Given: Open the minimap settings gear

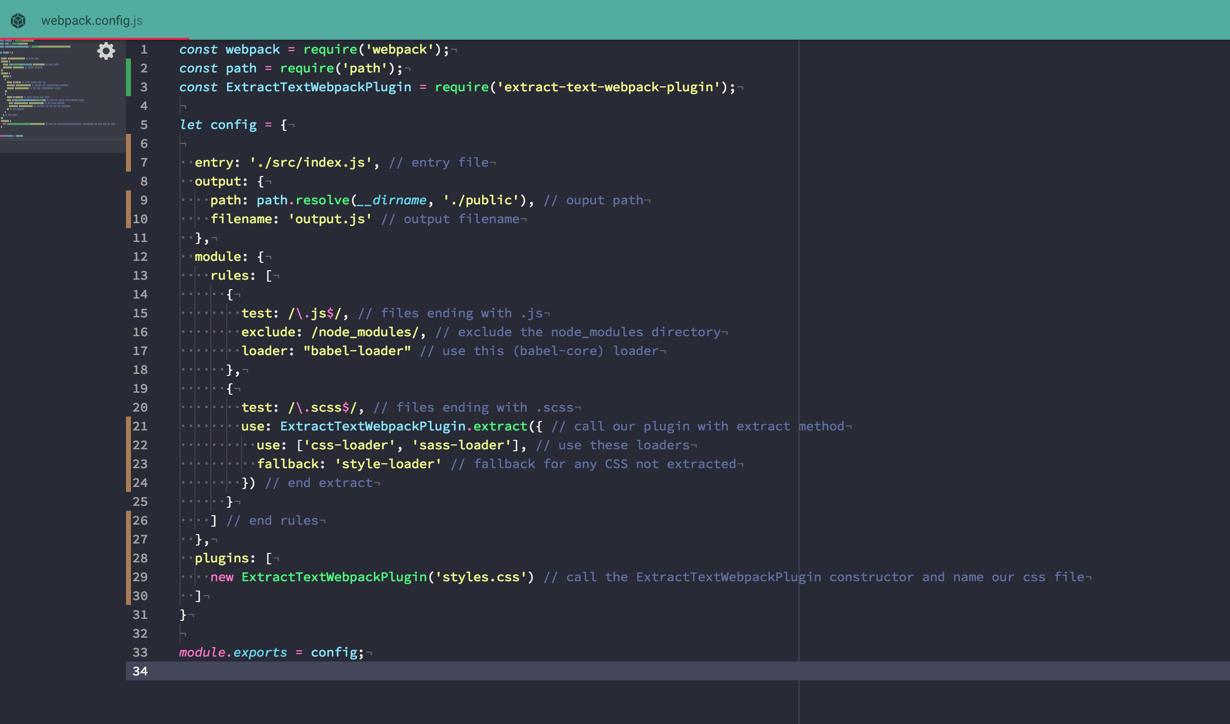Looking at the screenshot, I should pos(106,51).
